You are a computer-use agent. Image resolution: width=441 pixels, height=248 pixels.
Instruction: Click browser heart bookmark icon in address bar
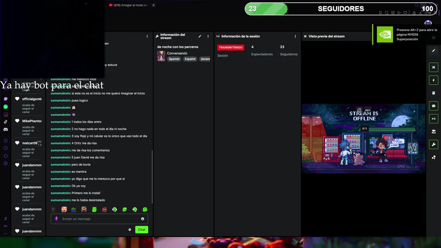coord(405,13)
